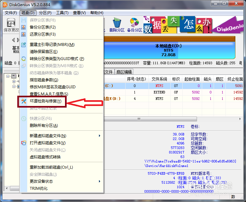246x202 pixels.
Task: Open the 查看(V) menu
Action: click(x=79, y=13)
